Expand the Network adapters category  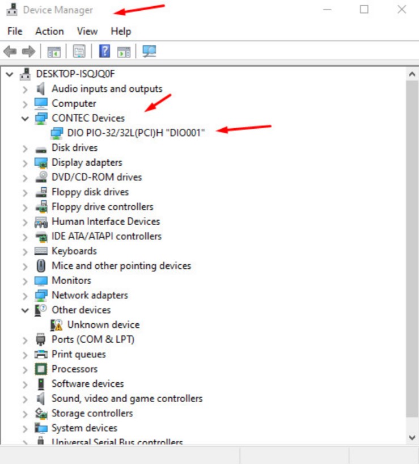coord(25,296)
